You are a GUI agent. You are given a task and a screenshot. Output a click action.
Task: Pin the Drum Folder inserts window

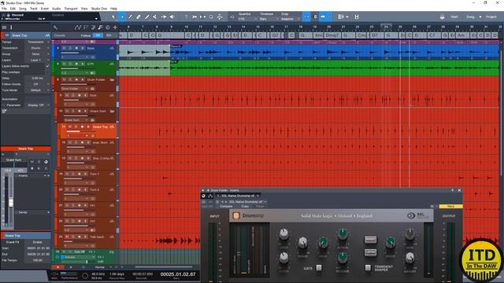click(452, 190)
